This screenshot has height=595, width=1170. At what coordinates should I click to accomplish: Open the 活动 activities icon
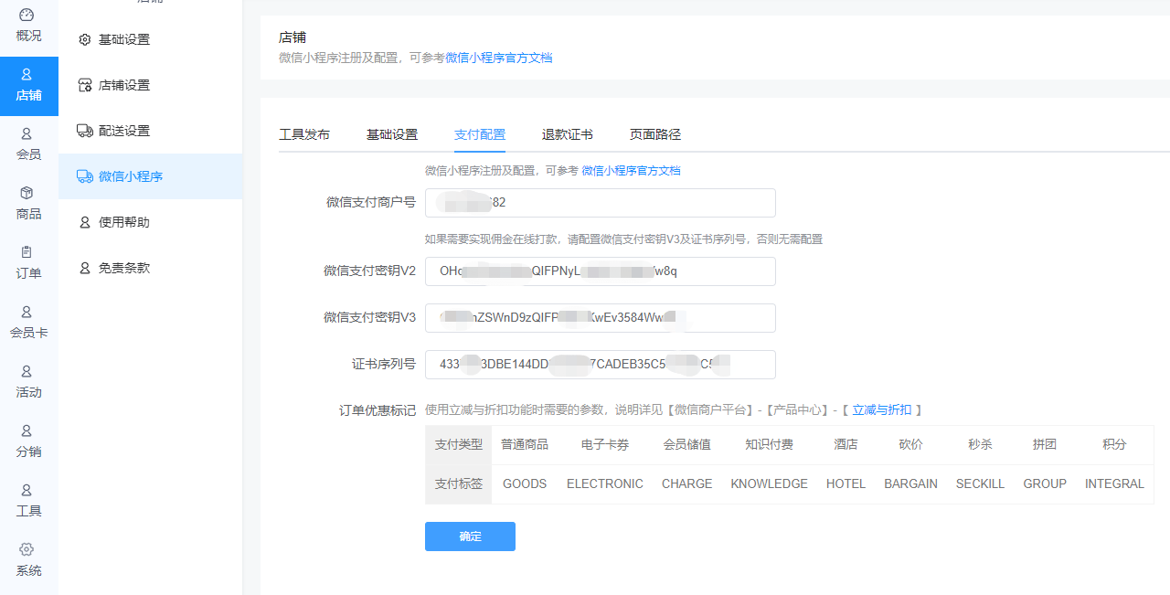pos(27,371)
